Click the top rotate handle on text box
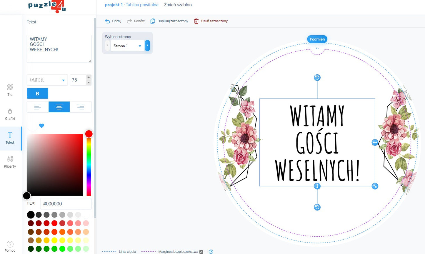 [x=317, y=78]
